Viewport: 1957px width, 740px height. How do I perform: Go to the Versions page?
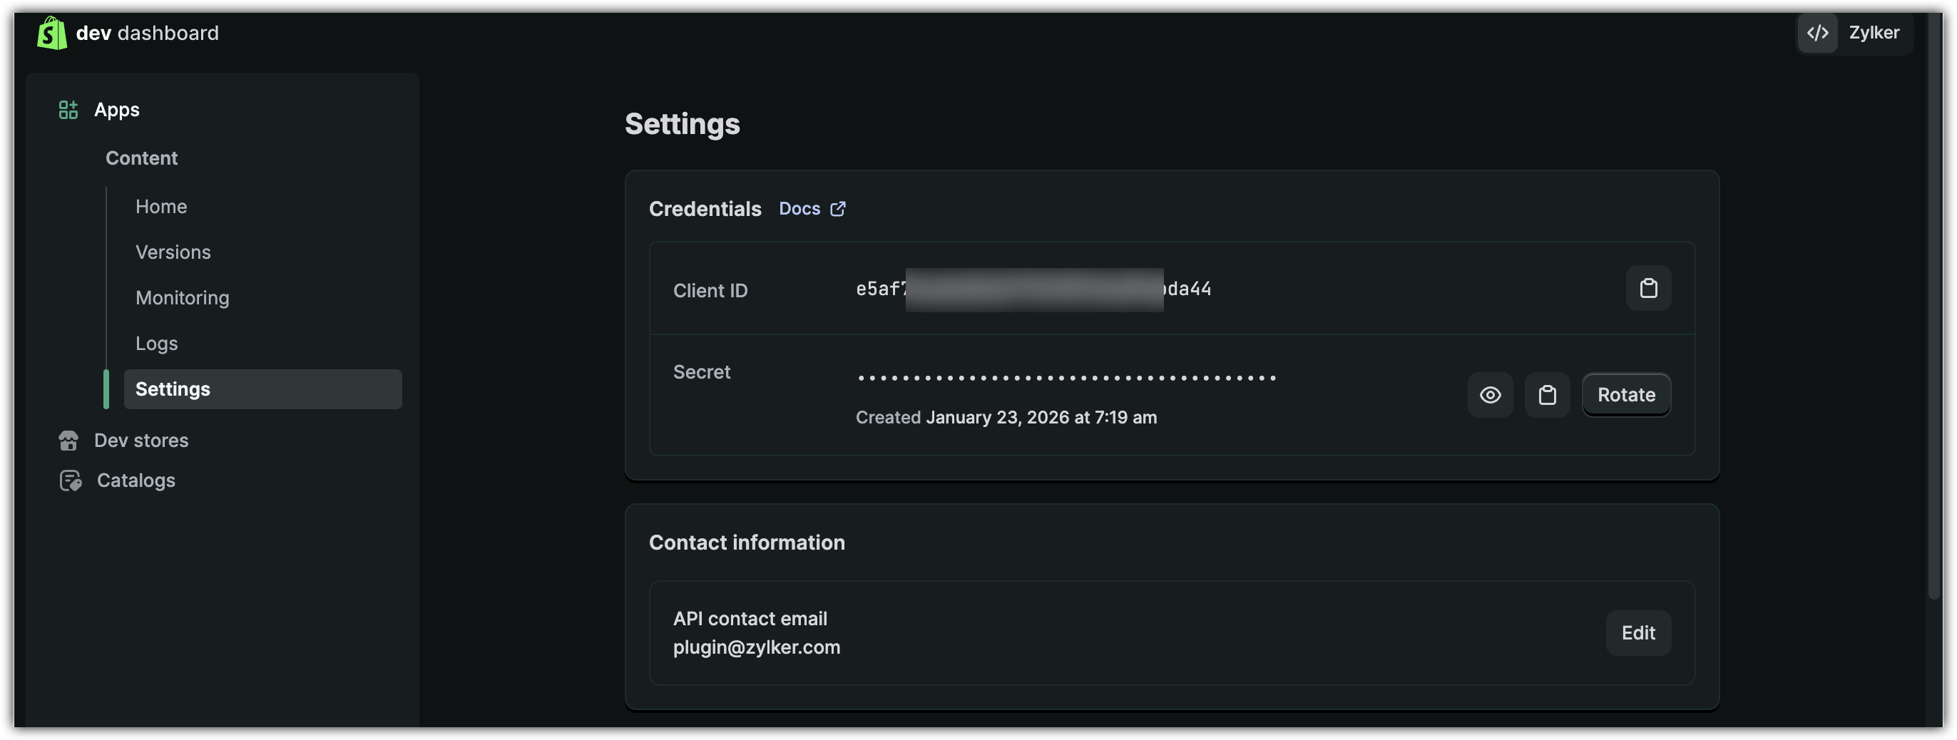pyautogui.click(x=173, y=252)
